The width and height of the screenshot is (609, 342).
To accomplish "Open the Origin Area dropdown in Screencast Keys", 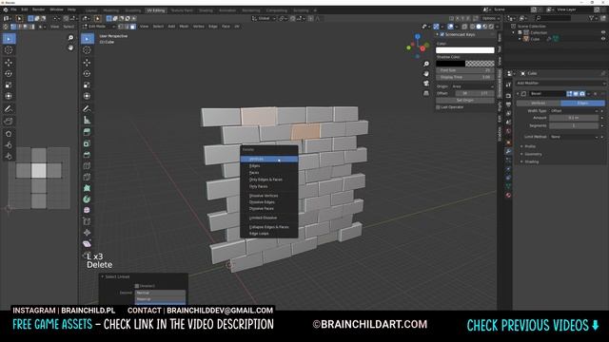I will tap(473, 86).
